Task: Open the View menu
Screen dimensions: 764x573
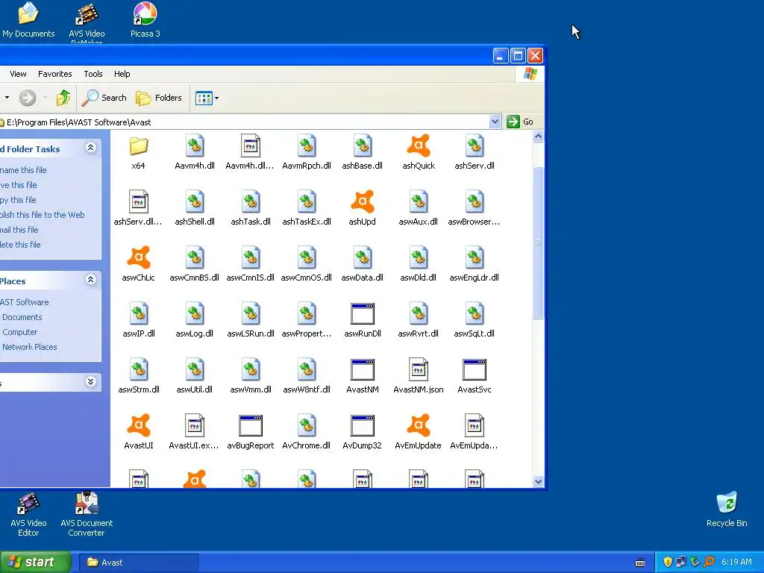Action: click(18, 74)
